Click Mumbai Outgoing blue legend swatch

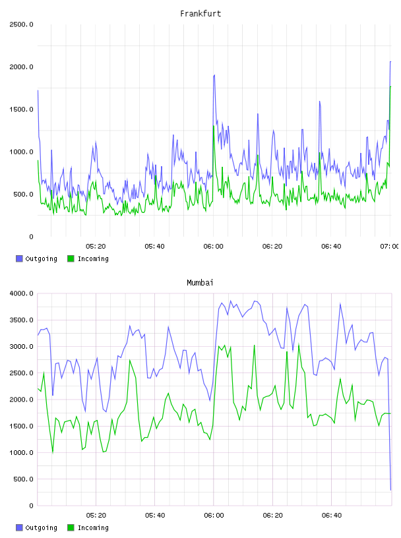19,527
